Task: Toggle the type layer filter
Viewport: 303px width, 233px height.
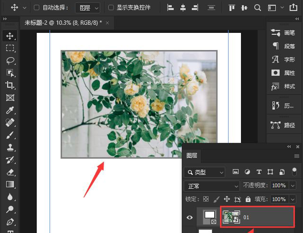Action: coord(259,172)
